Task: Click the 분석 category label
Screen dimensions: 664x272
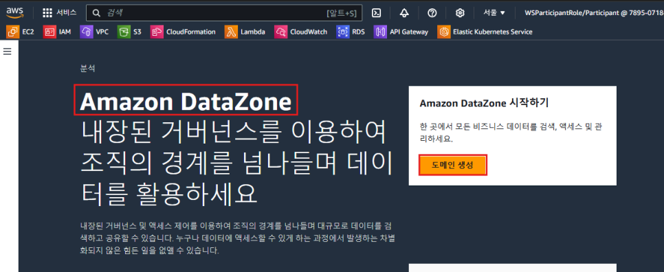Action: (x=87, y=69)
